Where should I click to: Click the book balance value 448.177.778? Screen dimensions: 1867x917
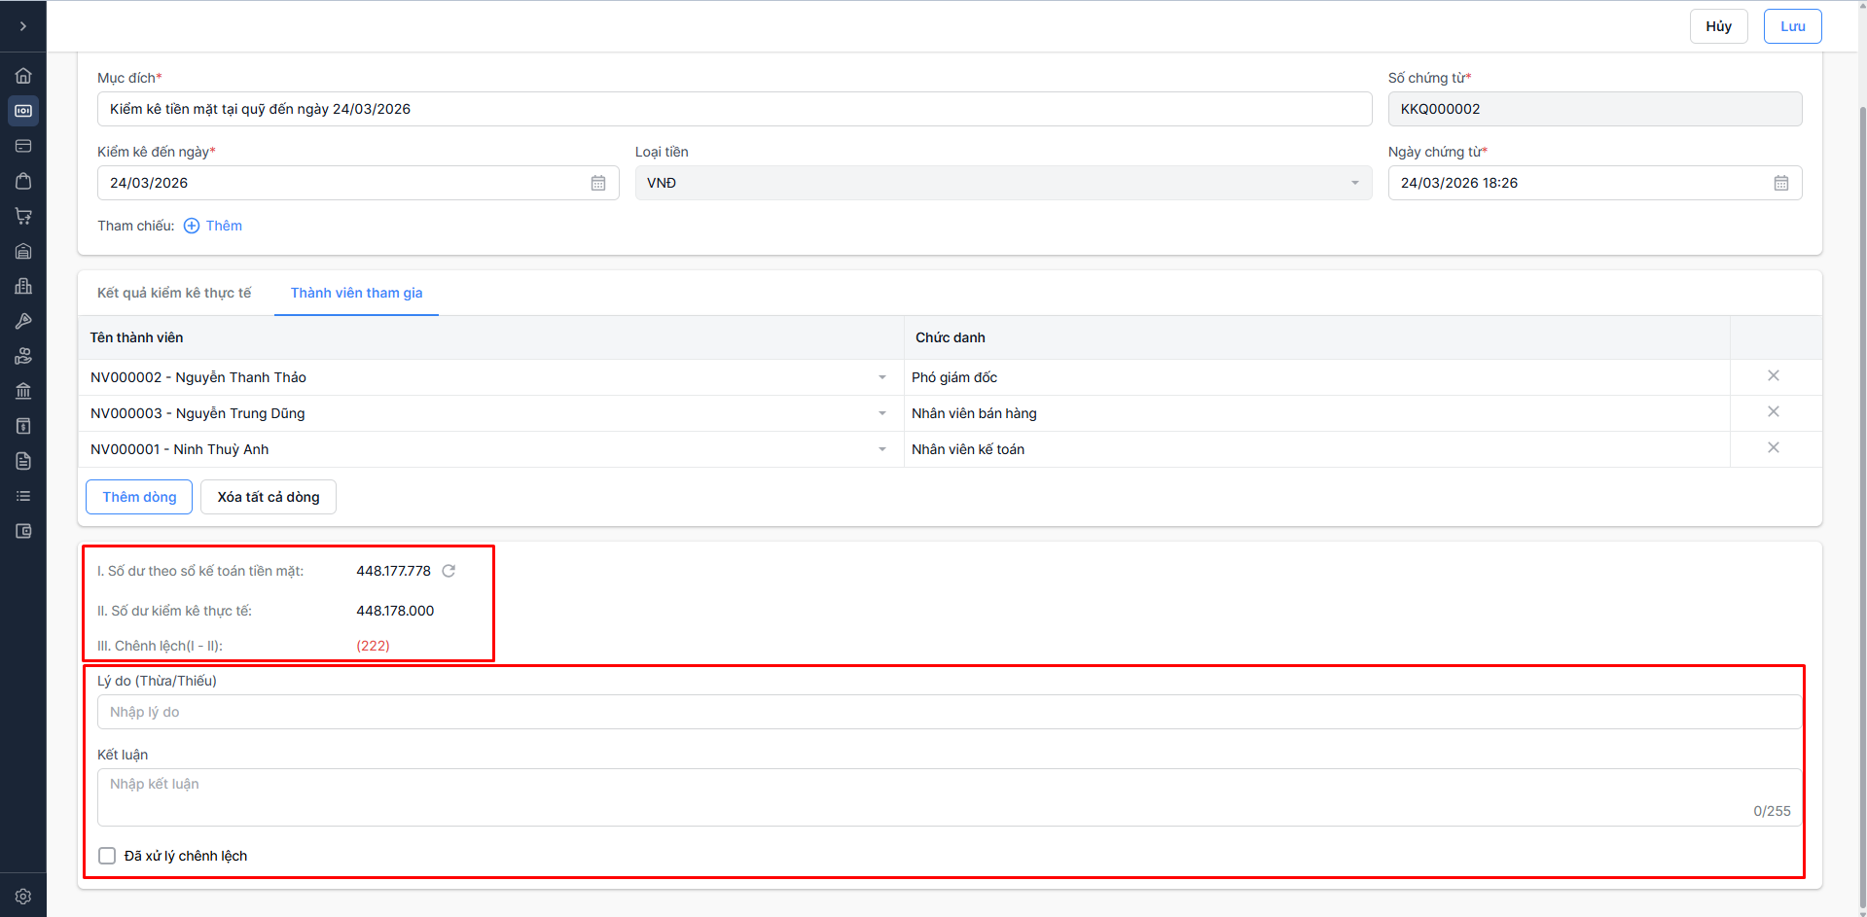point(393,571)
